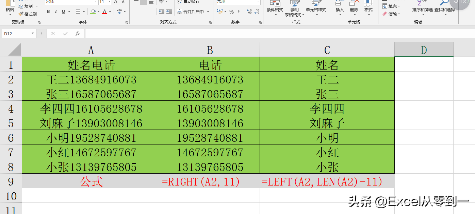This screenshot has width=475, height=214.
Task: Open the Name Box dropdown arrow
Action: (x=33, y=34)
